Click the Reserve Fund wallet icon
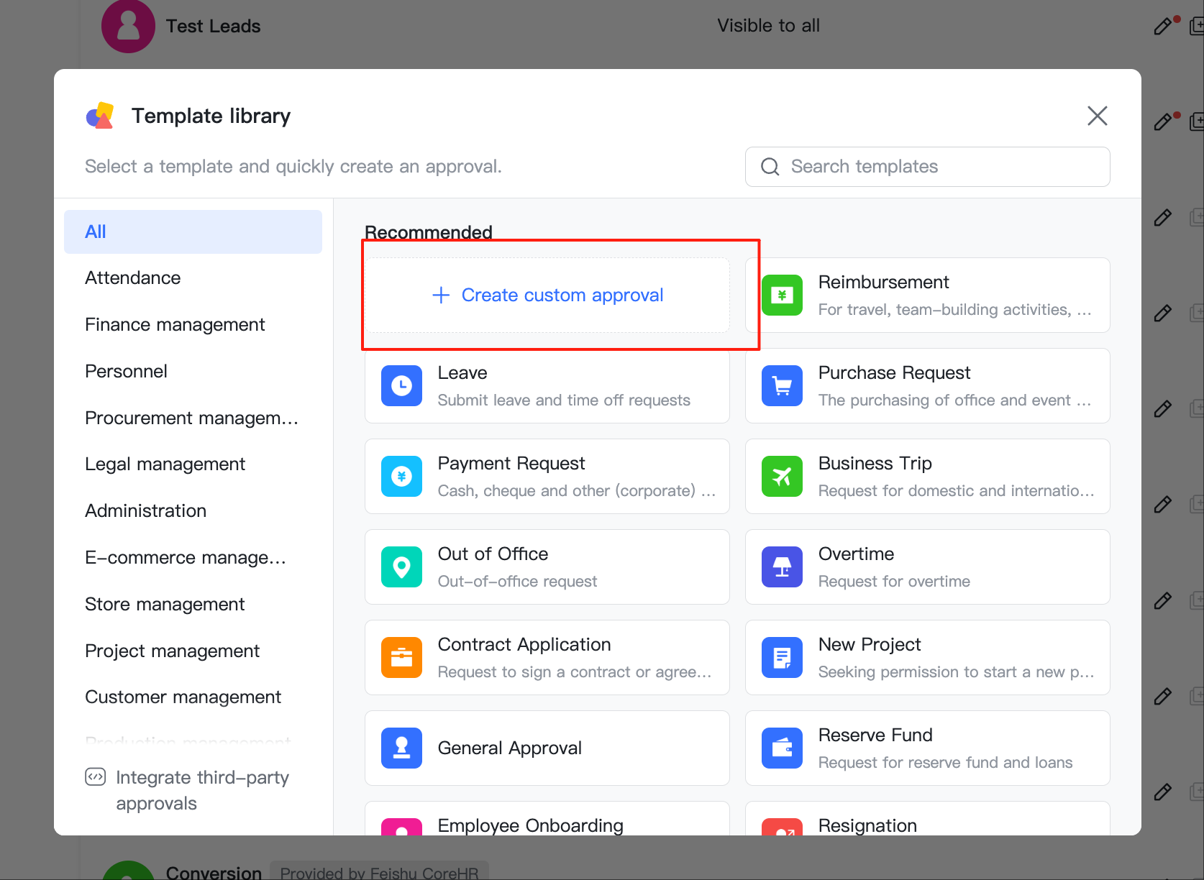The image size is (1204, 880). tap(782, 748)
